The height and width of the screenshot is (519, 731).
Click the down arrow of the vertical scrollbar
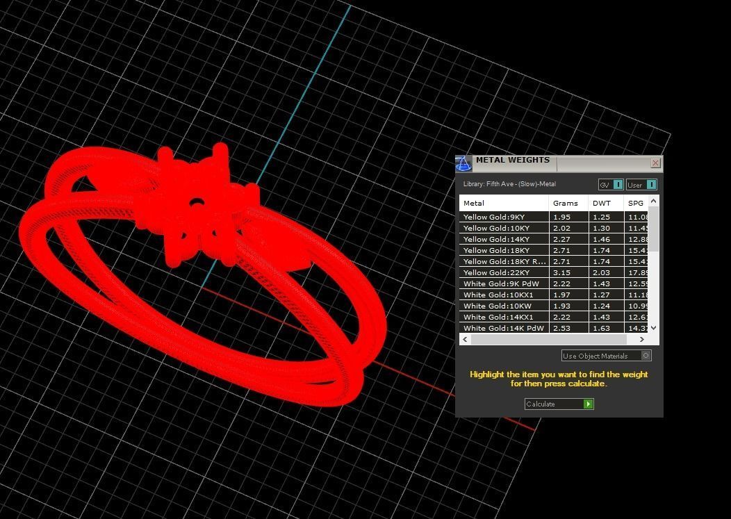pyautogui.click(x=654, y=328)
